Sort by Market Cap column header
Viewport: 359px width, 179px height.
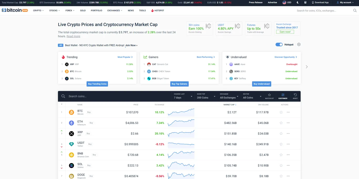pyautogui.click(x=230, y=105)
